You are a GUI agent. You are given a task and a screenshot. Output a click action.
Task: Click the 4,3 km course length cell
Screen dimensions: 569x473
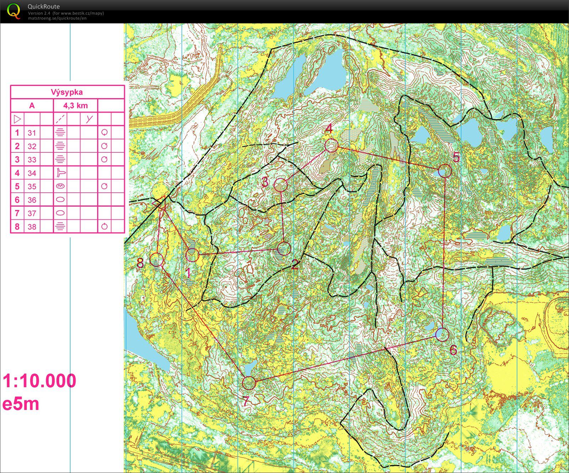(x=75, y=105)
